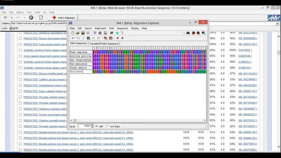Click the browser address URL field
The height and width of the screenshot is (158, 281).
tap(39, 23)
